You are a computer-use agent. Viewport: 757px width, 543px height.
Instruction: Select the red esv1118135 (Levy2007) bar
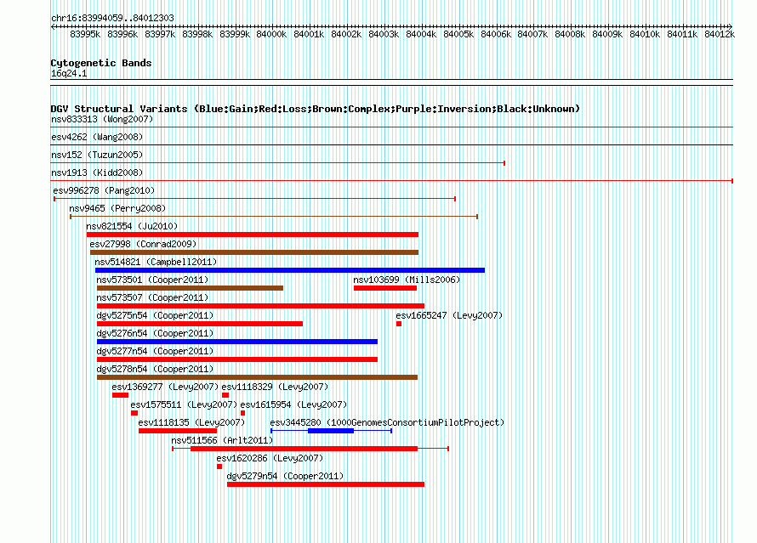pos(178,431)
